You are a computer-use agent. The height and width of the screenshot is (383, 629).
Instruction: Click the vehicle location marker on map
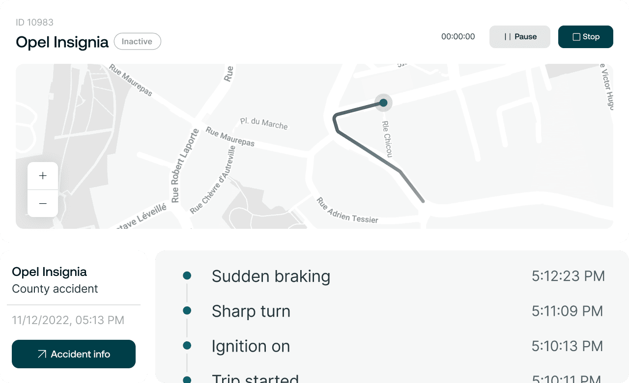tap(383, 103)
